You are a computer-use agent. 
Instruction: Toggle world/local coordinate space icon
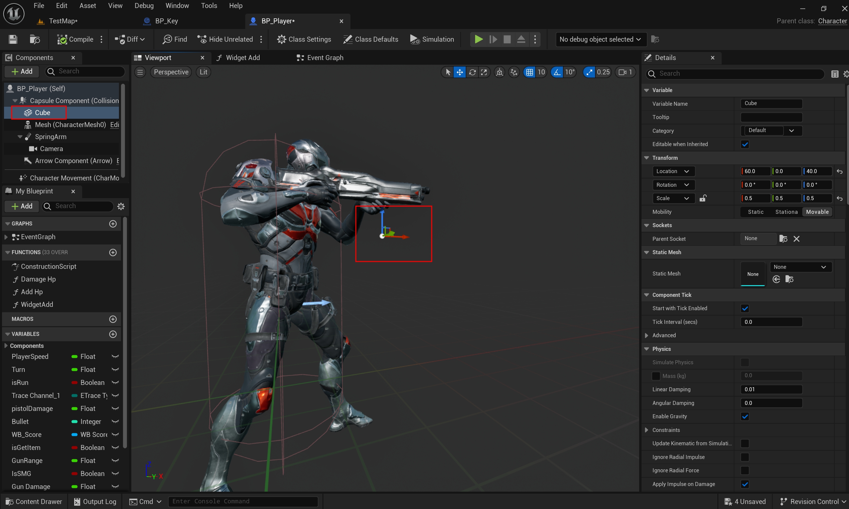click(x=499, y=72)
